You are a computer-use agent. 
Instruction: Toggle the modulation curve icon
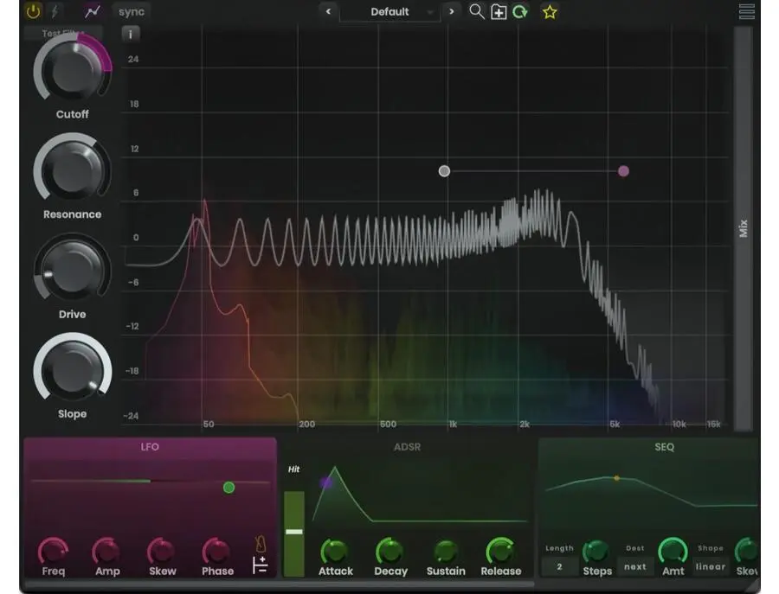point(92,11)
